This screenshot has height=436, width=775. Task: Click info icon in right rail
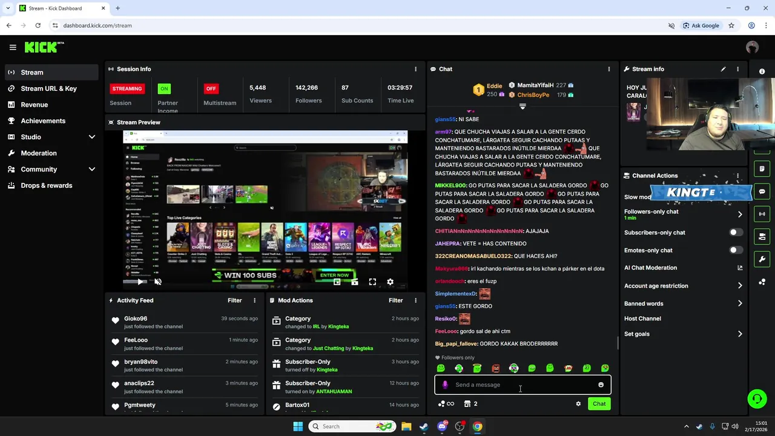tap(762, 71)
